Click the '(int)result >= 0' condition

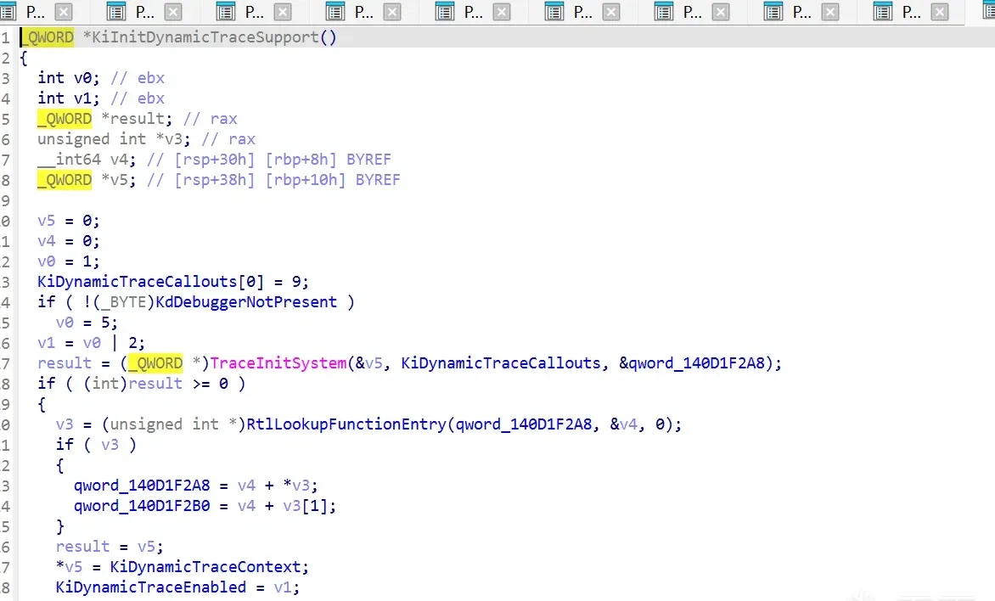[x=155, y=384]
